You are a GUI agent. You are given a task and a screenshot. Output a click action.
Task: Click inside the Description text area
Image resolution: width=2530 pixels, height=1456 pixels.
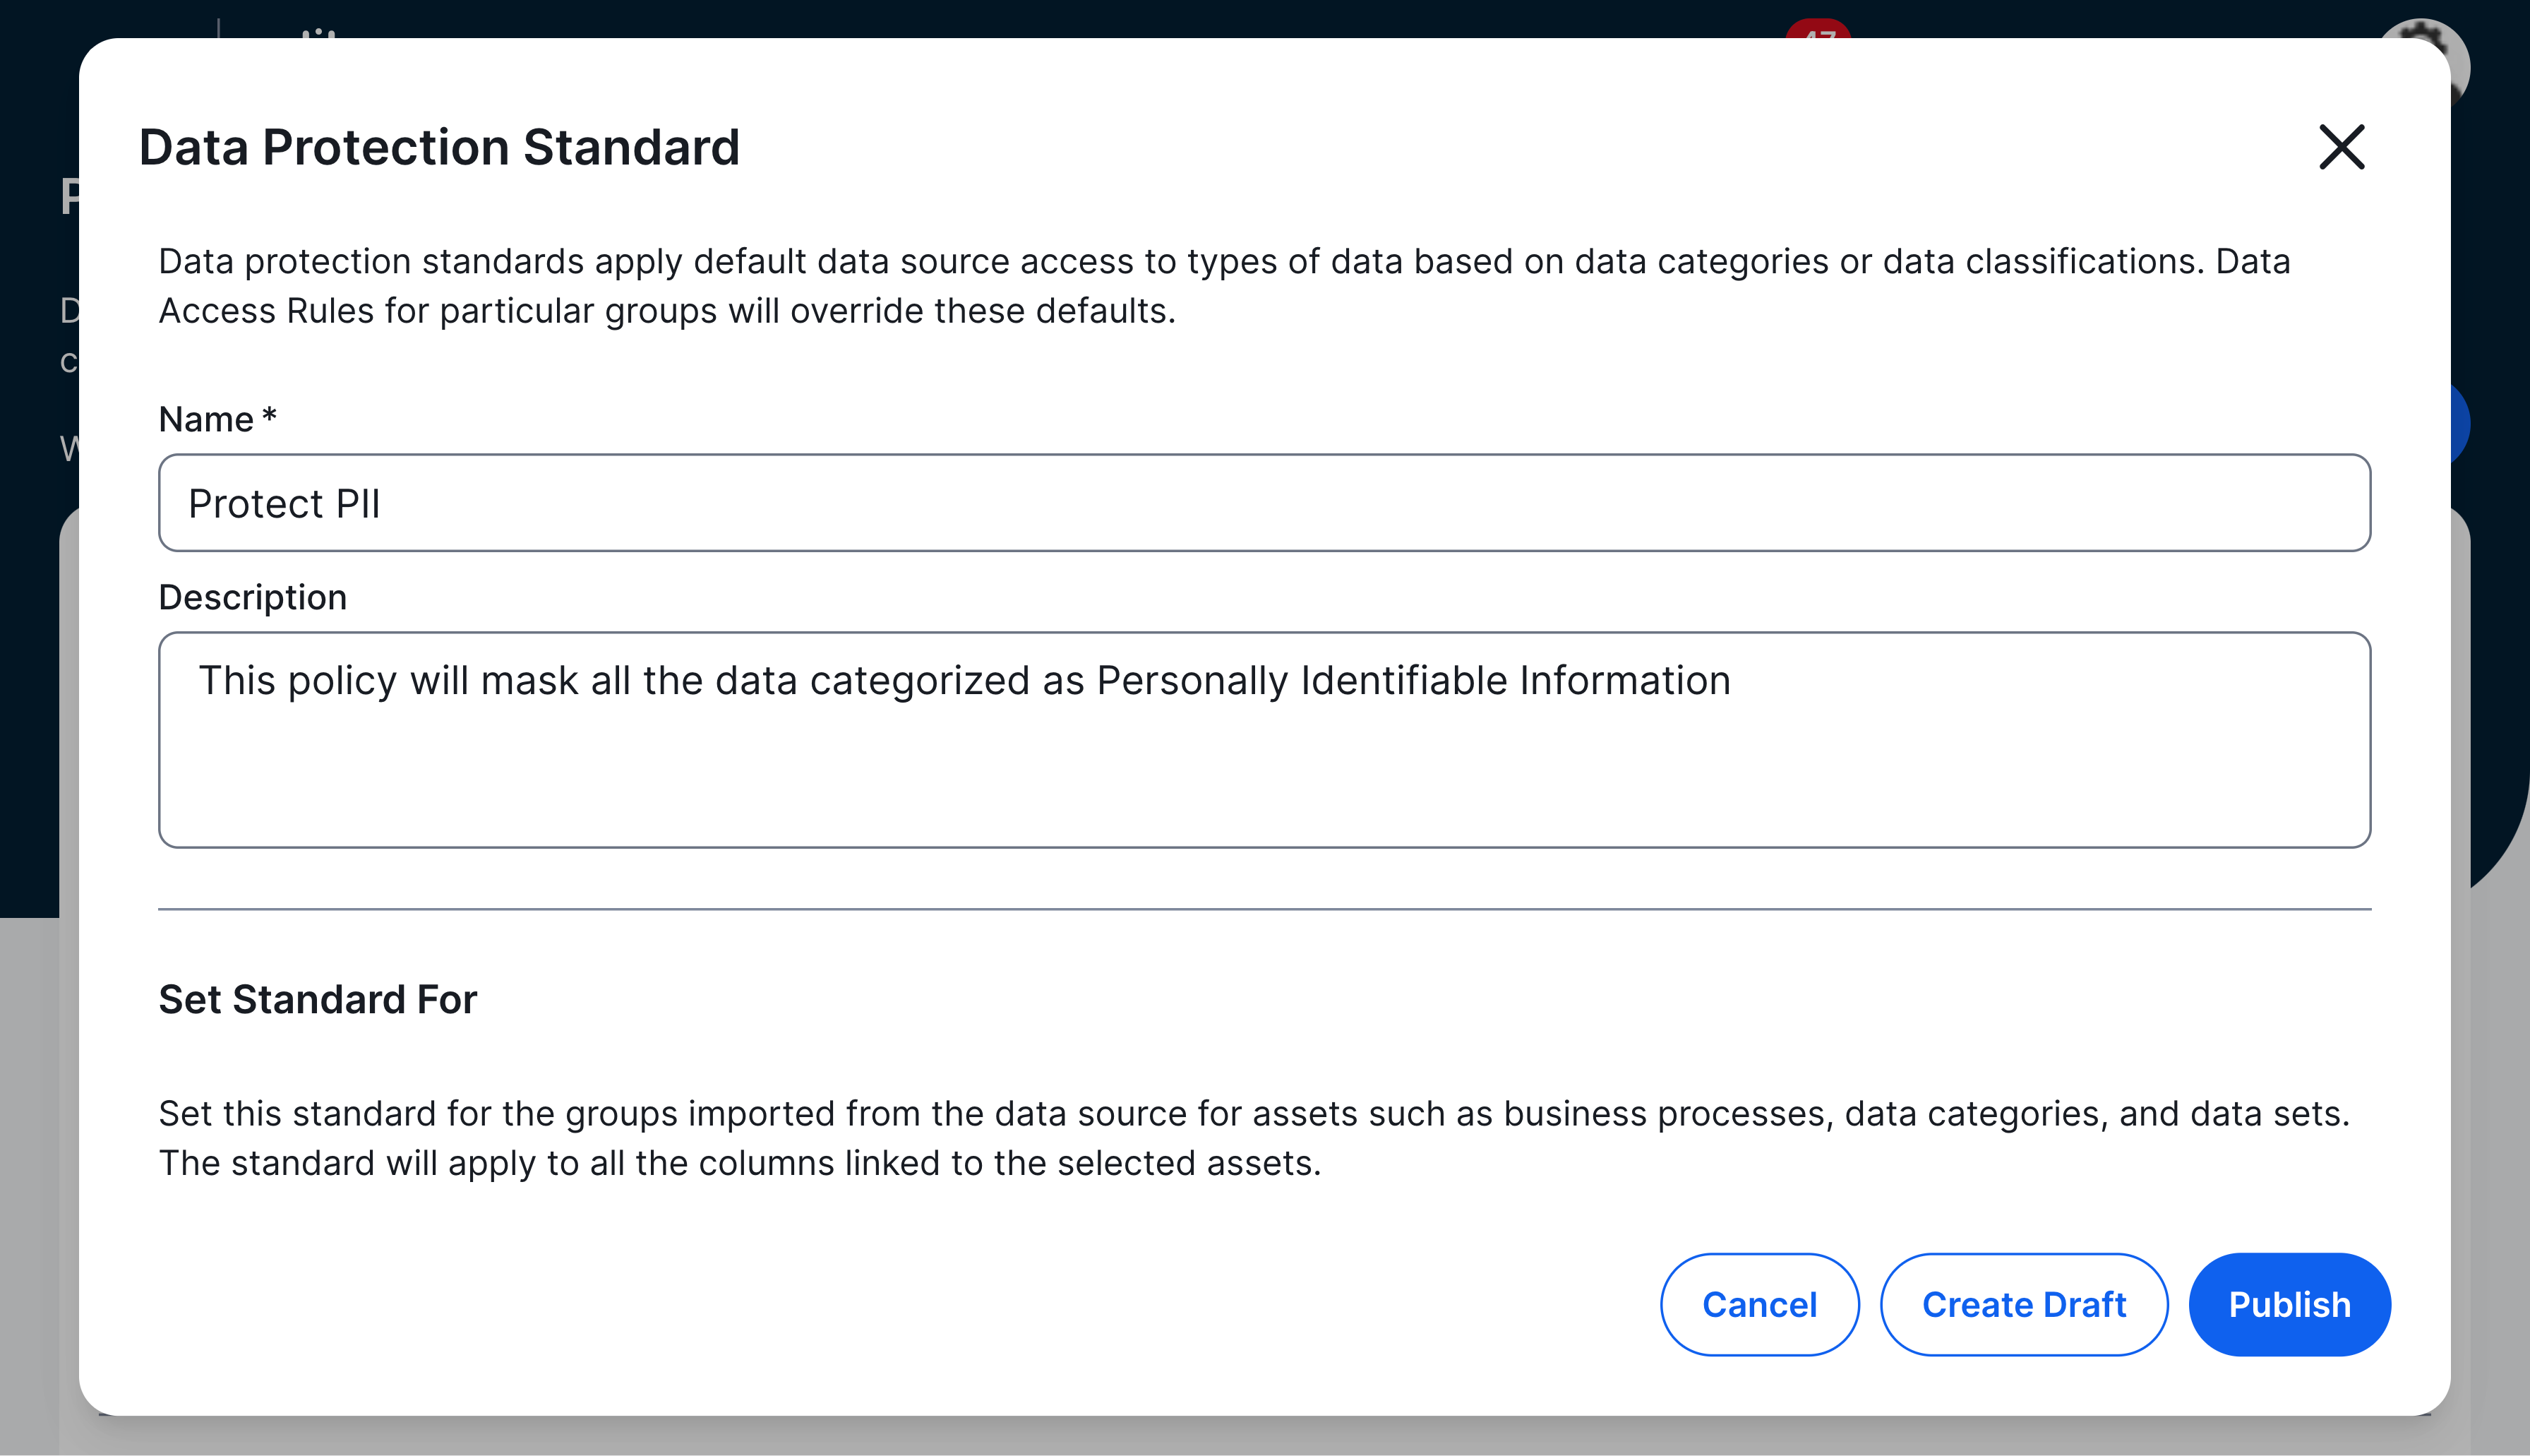click(1264, 740)
